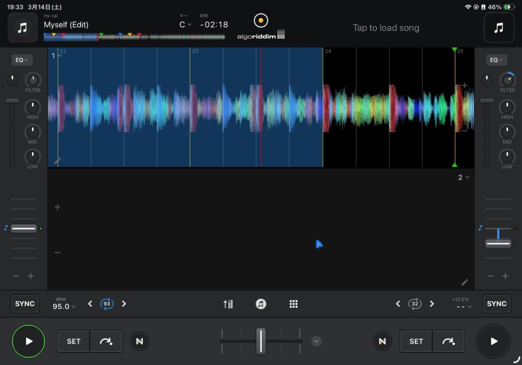
Task: Toggle deck 2 SYNC
Action: click(497, 304)
